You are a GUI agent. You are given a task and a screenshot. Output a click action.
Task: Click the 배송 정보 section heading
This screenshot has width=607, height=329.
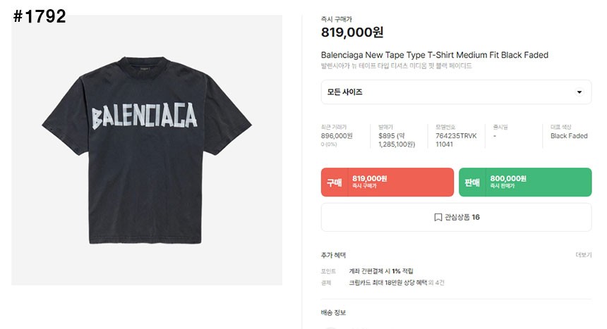333,312
